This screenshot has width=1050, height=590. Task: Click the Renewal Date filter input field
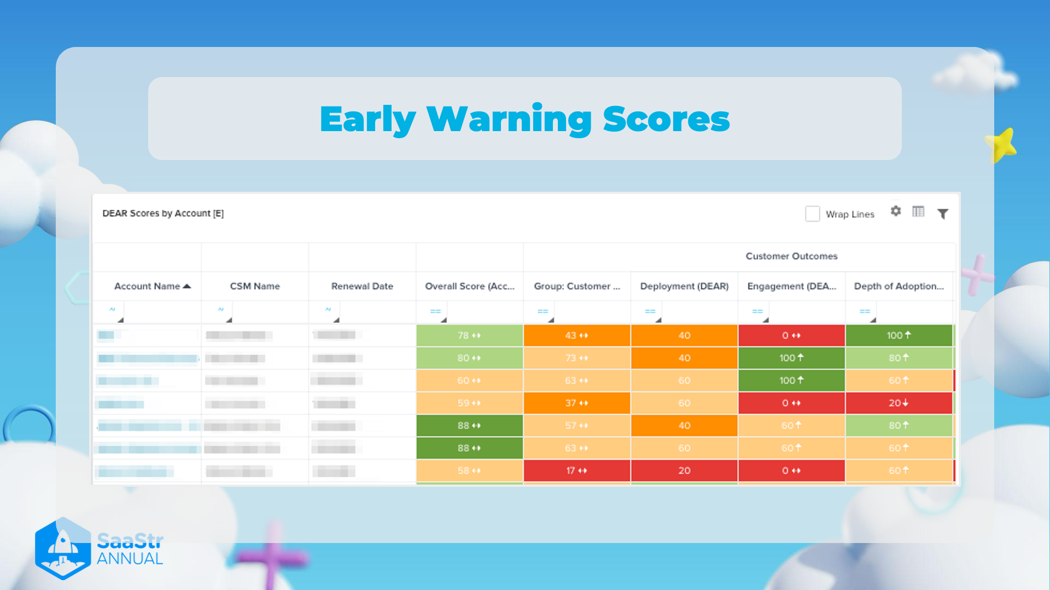(x=377, y=312)
